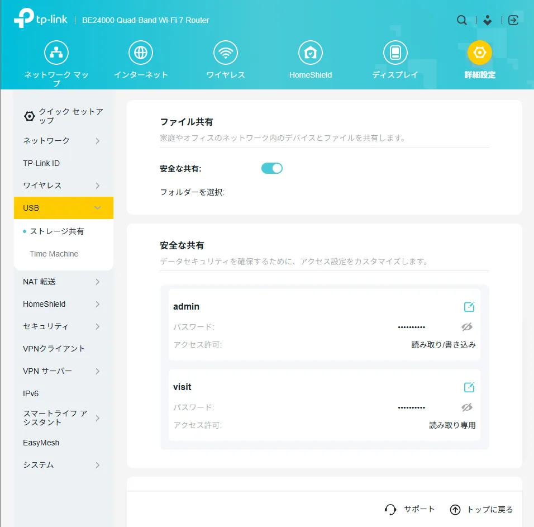The image size is (534, 527).
Task: Open the ディスプレイ display icon
Action: pos(395,53)
